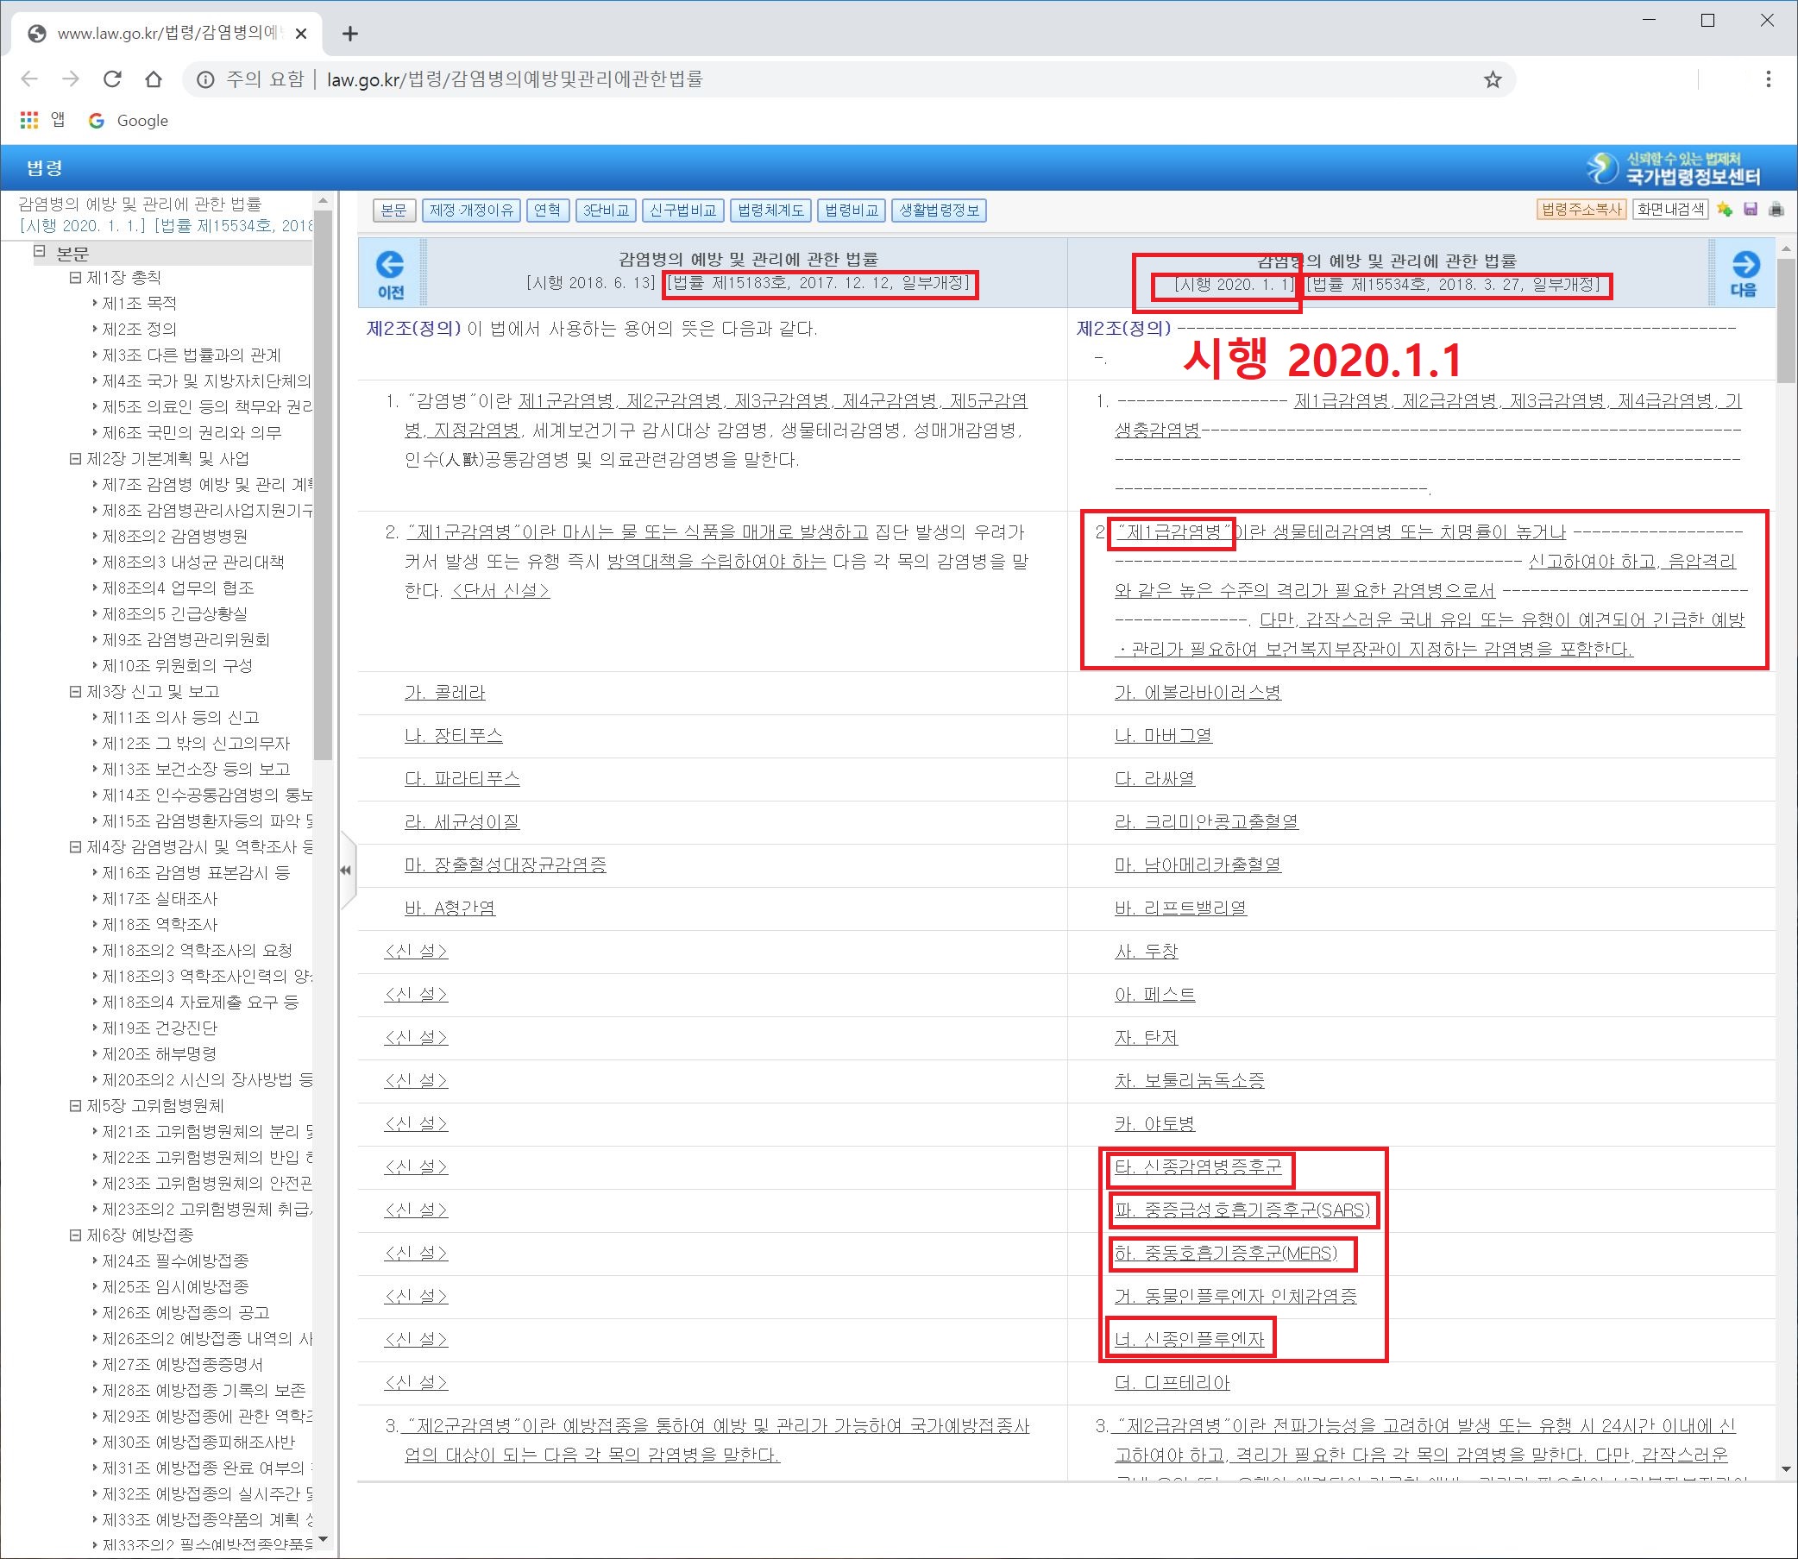Open the 앱 apps shortcut in the bookmarks bar
The height and width of the screenshot is (1559, 1798).
41,120
